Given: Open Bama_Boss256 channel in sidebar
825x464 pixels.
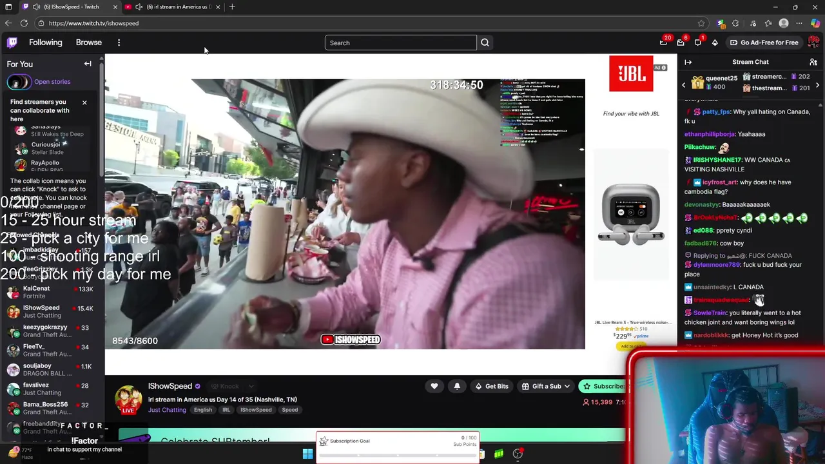Looking at the screenshot, I should pos(52,409).
